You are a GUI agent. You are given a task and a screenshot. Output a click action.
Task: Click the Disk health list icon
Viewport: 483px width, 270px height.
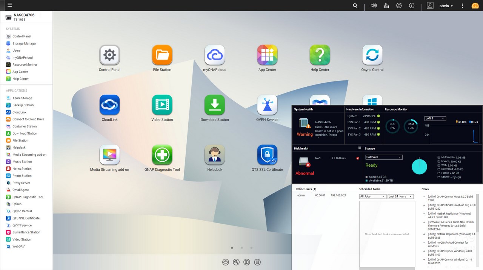click(360, 148)
